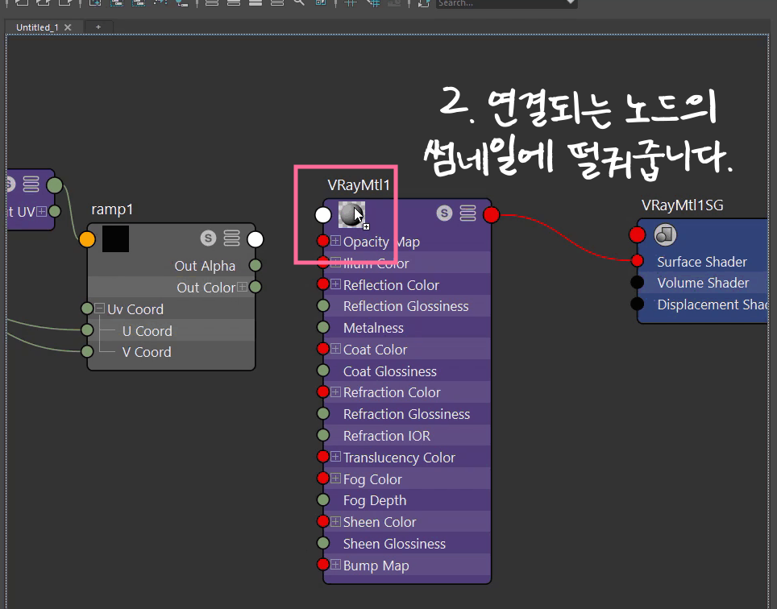Expand the Reflection Color attribute

pyautogui.click(x=335, y=284)
